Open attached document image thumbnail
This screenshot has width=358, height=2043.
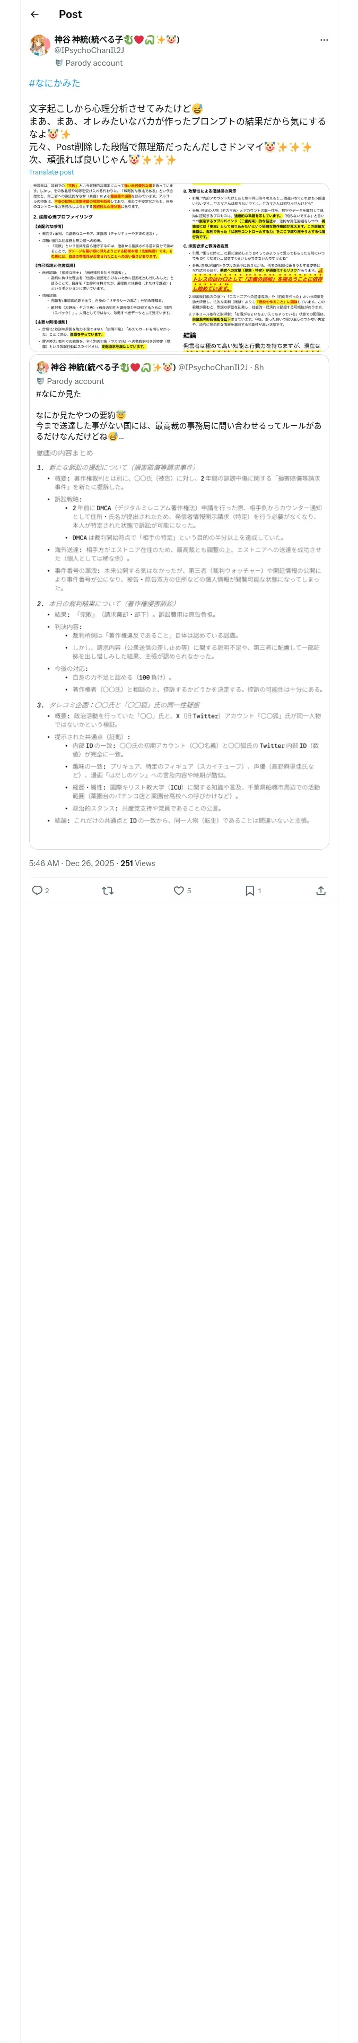[179, 267]
